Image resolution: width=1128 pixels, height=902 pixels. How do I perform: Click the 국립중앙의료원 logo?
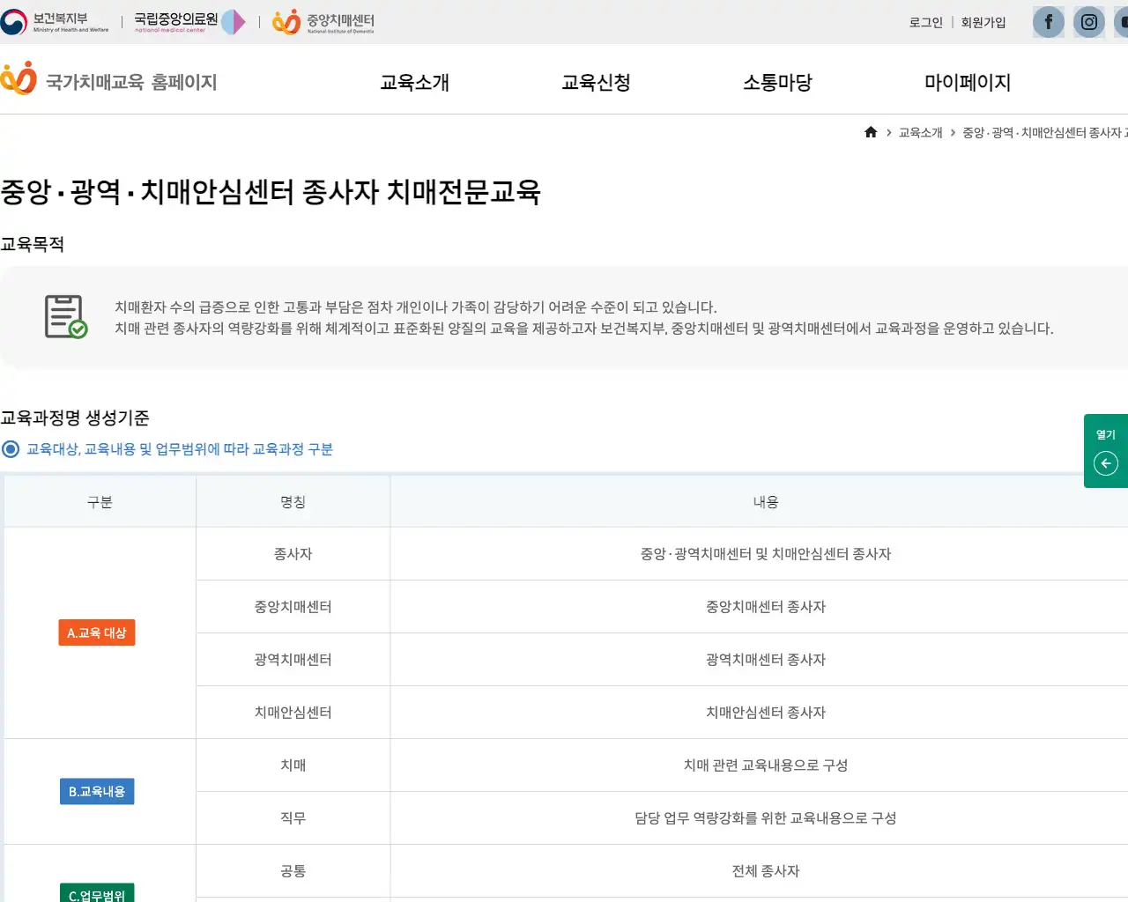[x=189, y=22]
